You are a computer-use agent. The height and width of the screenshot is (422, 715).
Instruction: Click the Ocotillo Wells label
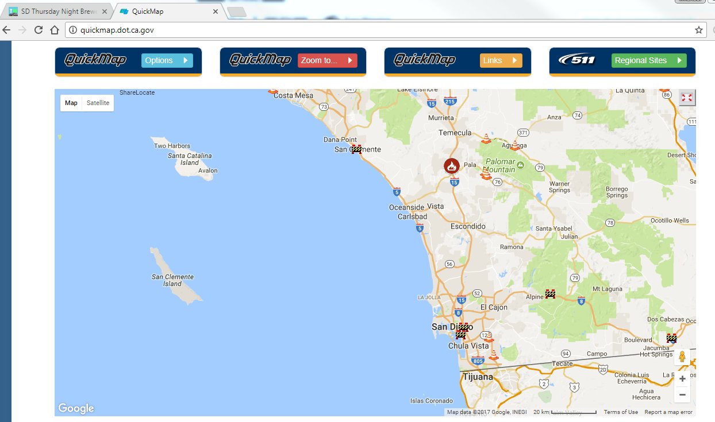tap(670, 220)
